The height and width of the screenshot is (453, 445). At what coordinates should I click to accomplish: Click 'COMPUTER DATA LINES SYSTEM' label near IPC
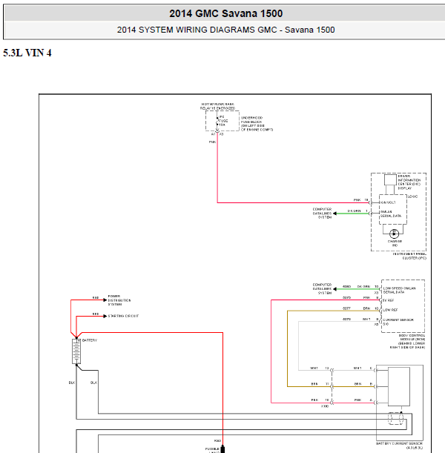pyautogui.click(x=322, y=214)
